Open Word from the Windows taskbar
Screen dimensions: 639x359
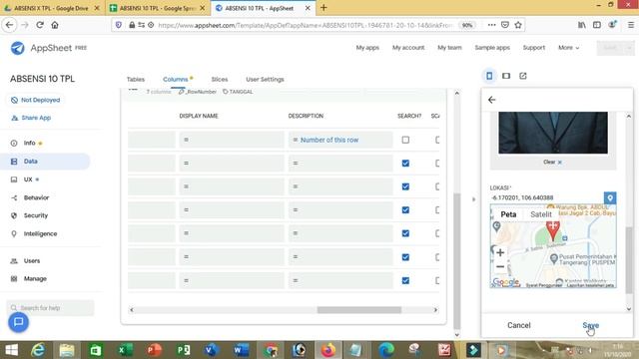tap(242, 350)
